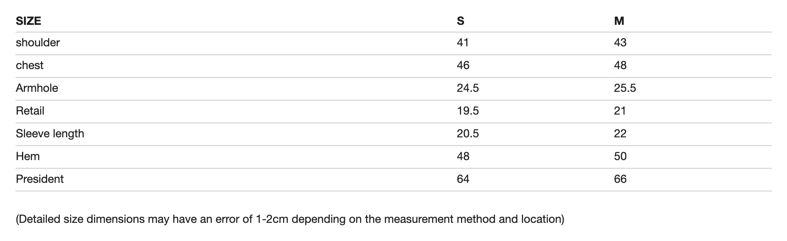Select President value 64 for size S

(x=463, y=179)
